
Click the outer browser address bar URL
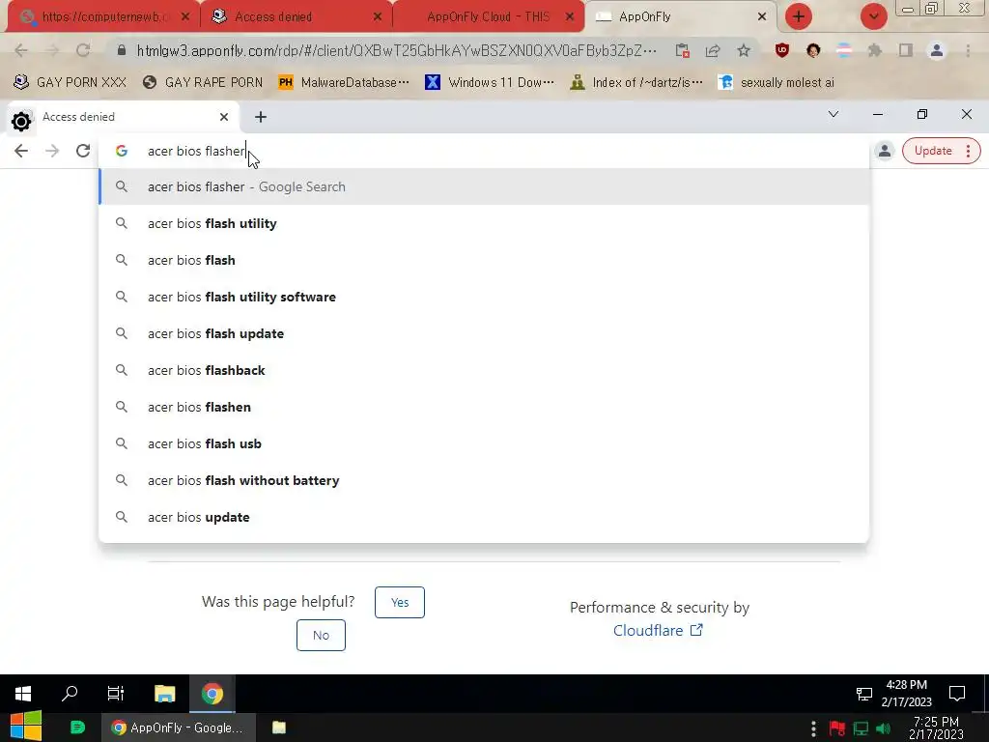(x=396, y=50)
